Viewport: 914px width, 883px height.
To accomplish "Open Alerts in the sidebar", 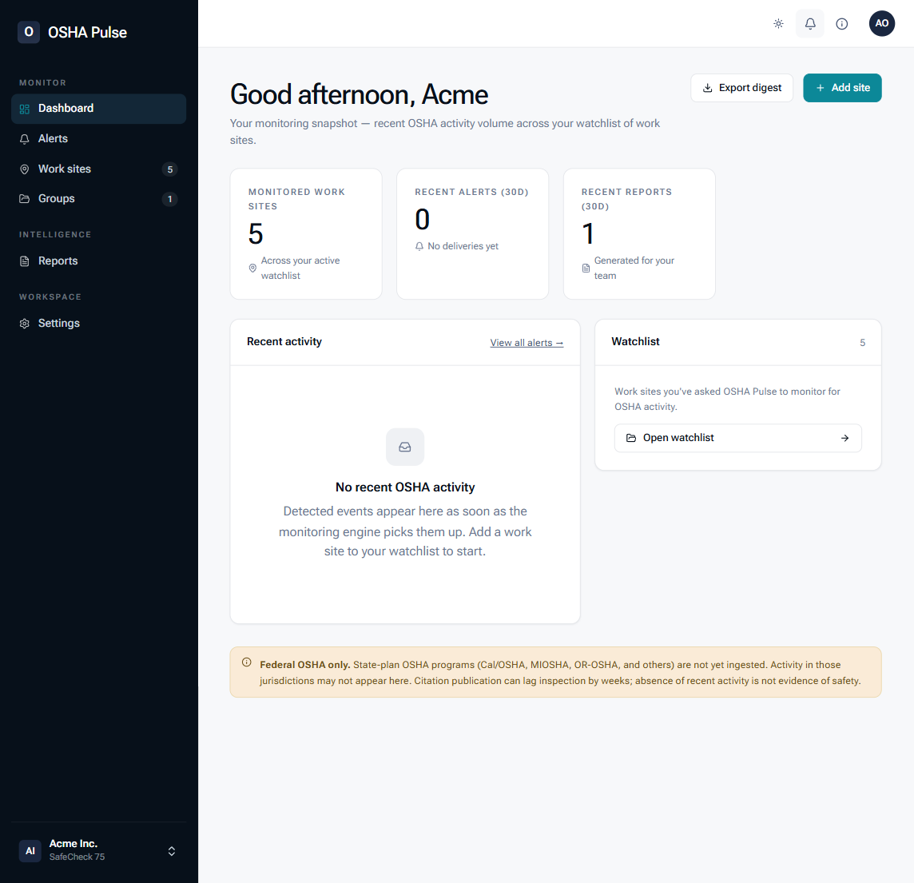I will pyautogui.click(x=98, y=139).
